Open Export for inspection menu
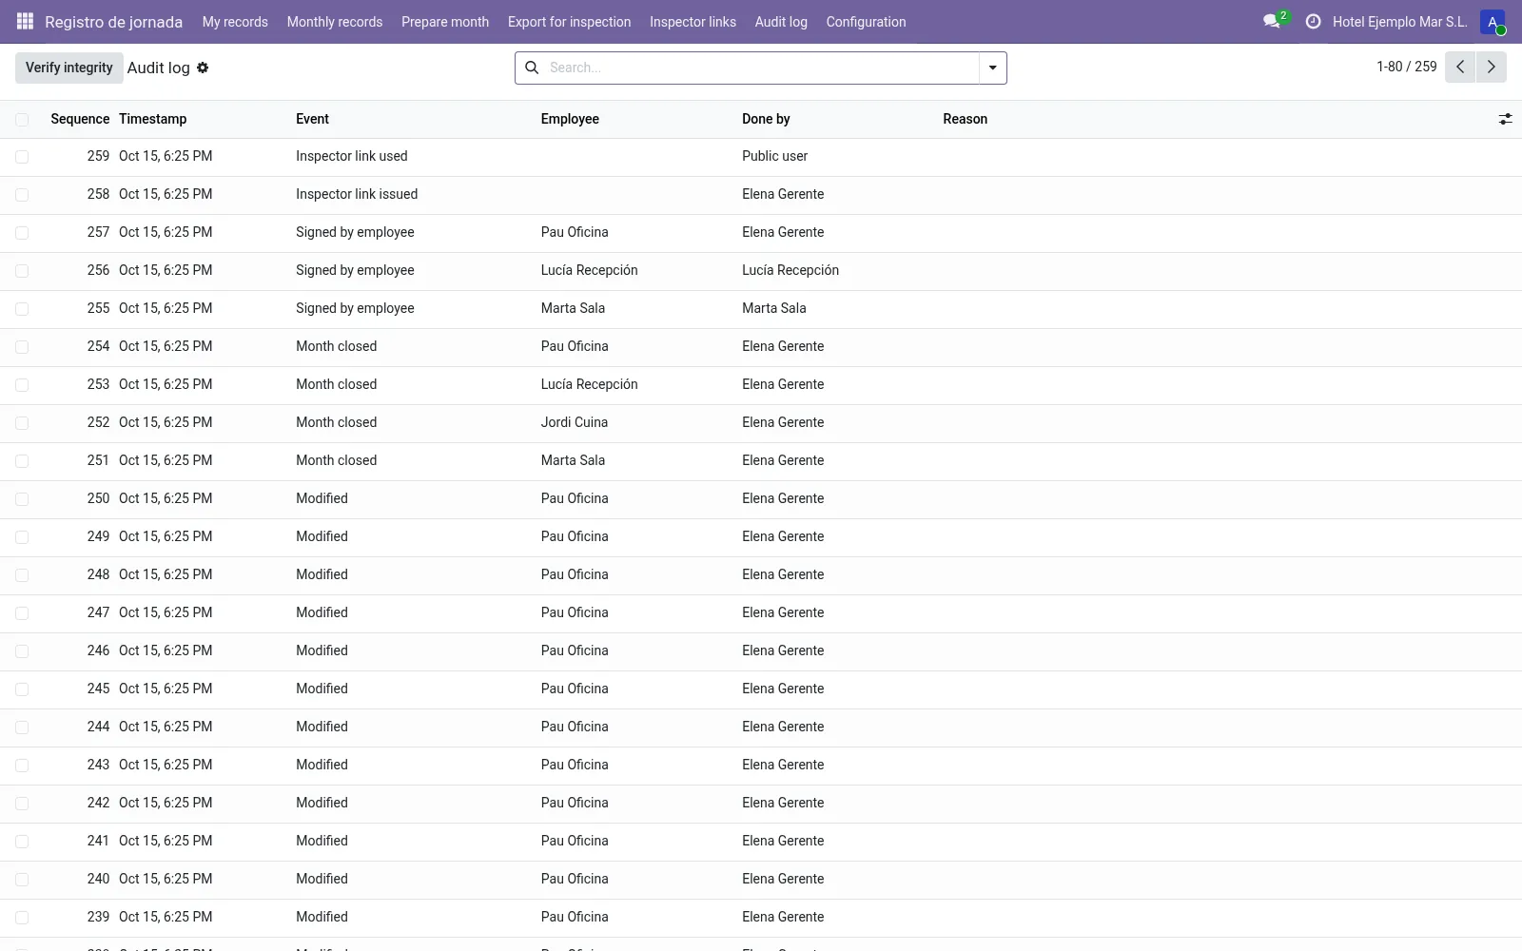 coord(569,22)
